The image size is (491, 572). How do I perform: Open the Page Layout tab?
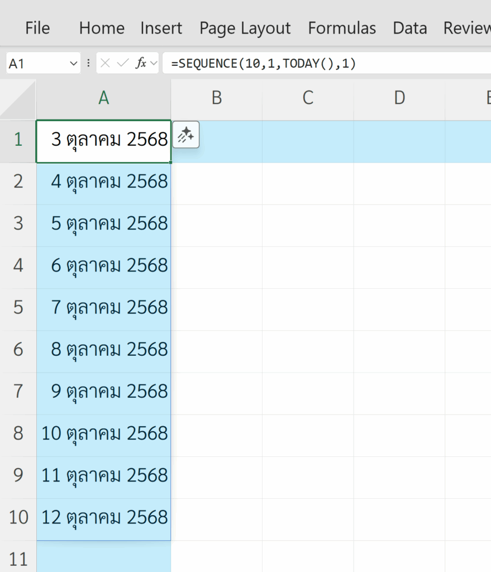(x=245, y=28)
